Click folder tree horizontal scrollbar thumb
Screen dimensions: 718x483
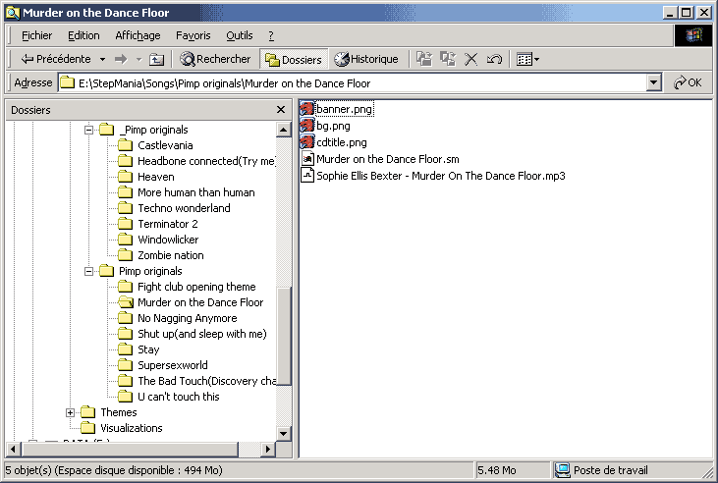pos(130,449)
